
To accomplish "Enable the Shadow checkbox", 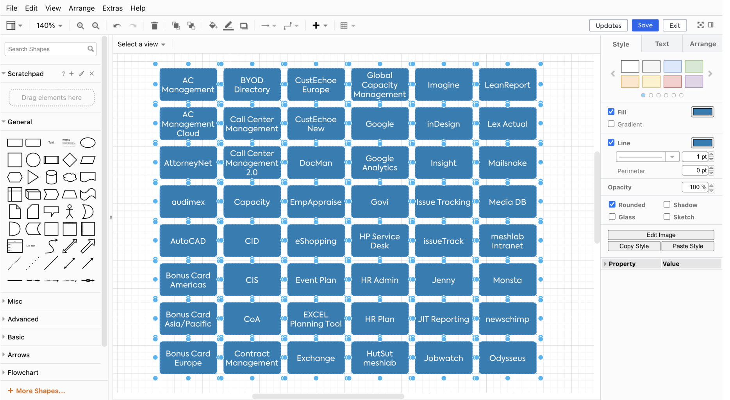I will pos(667,204).
